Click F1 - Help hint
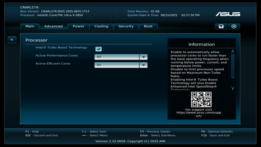 32,132
